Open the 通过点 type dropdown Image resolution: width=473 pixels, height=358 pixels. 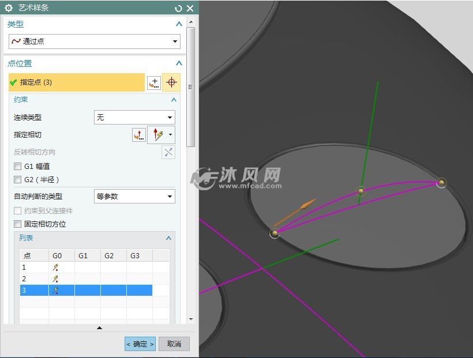pos(95,42)
